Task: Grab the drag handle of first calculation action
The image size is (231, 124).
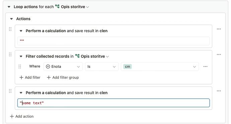Action: click(10, 29)
